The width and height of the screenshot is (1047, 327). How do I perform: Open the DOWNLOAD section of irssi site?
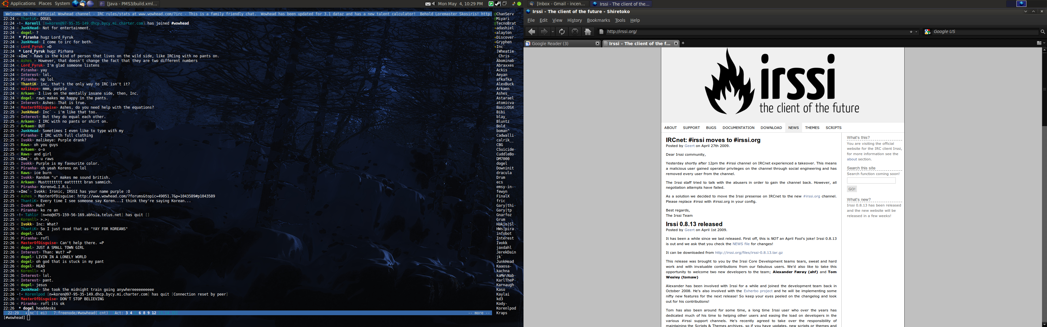click(771, 128)
